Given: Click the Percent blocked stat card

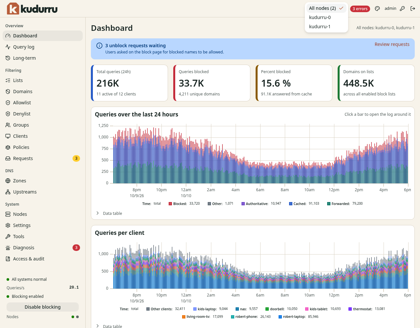Looking at the screenshot, I should [x=294, y=83].
